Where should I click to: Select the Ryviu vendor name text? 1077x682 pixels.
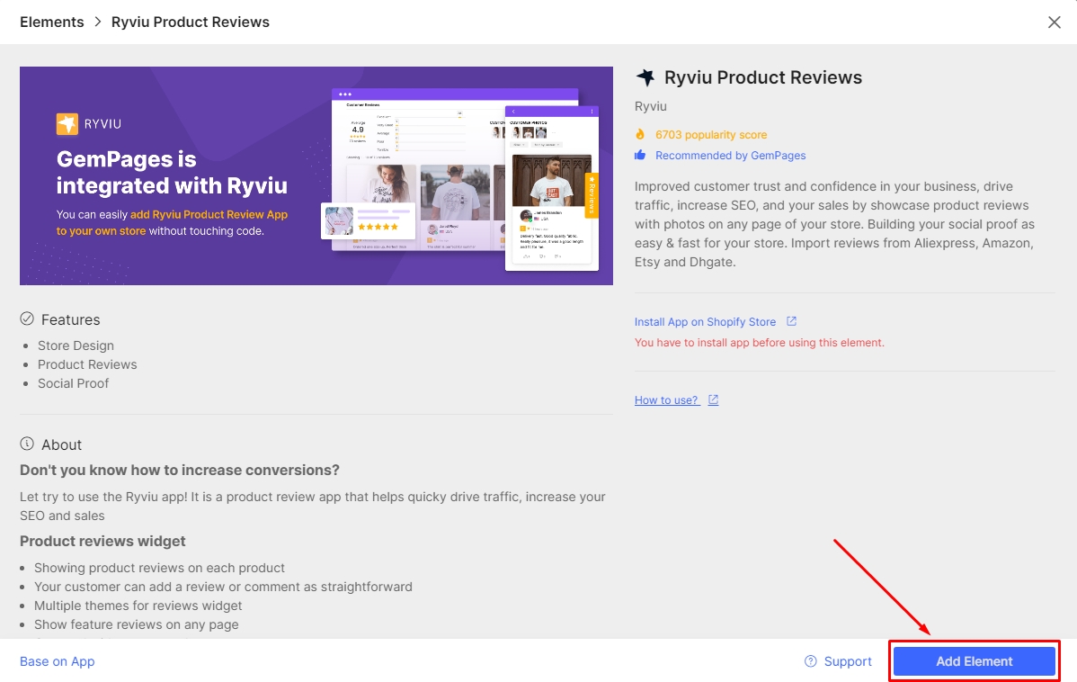point(651,106)
